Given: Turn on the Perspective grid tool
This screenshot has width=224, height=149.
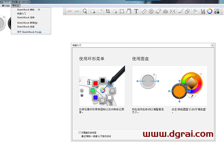Looking at the screenshot, I should coord(165,11).
